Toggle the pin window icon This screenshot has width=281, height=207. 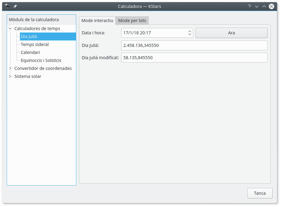pos(15,6)
